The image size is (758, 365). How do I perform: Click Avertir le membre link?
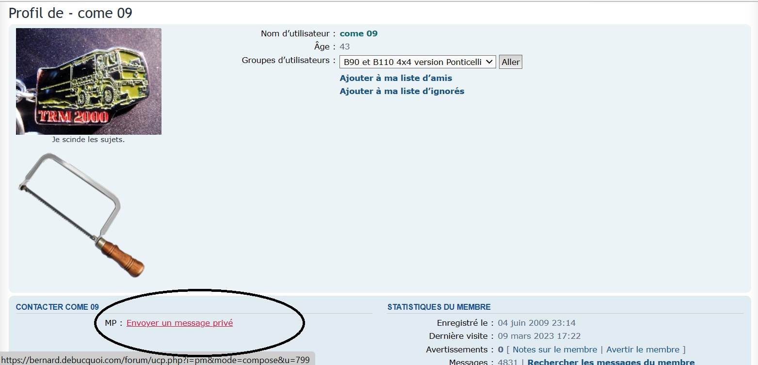[x=642, y=349]
